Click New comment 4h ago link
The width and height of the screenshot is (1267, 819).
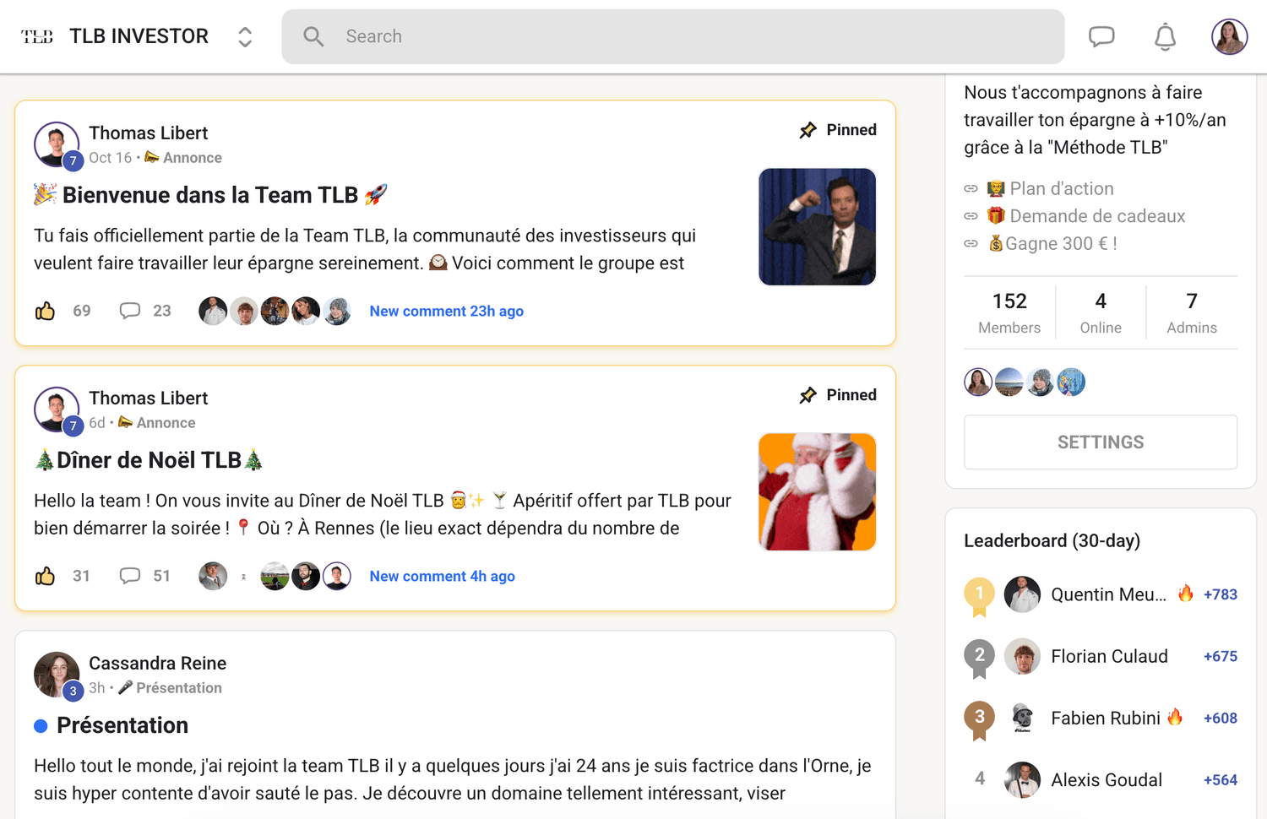pos(442,576)
